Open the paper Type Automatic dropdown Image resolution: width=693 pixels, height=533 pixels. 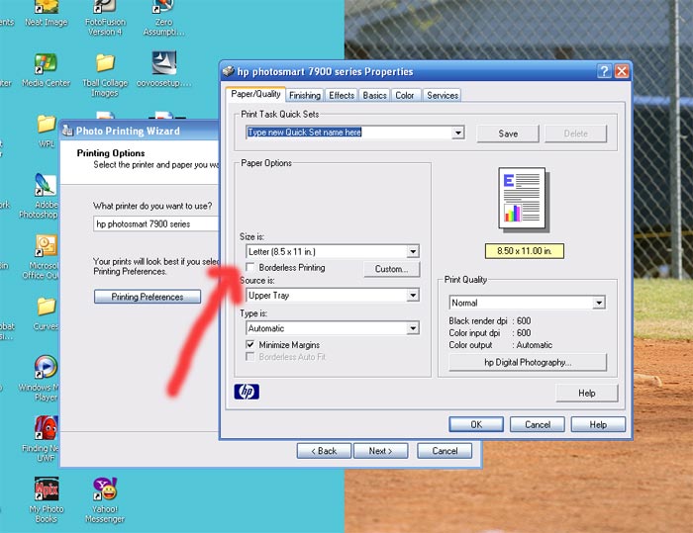[413, 328]
